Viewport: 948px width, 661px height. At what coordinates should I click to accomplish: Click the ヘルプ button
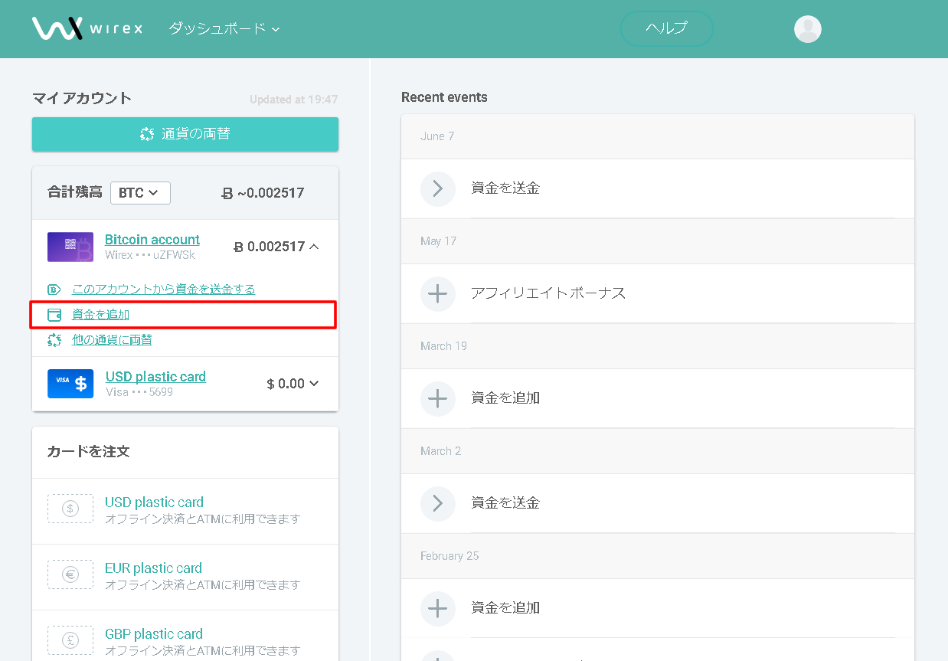coord(666,28)
